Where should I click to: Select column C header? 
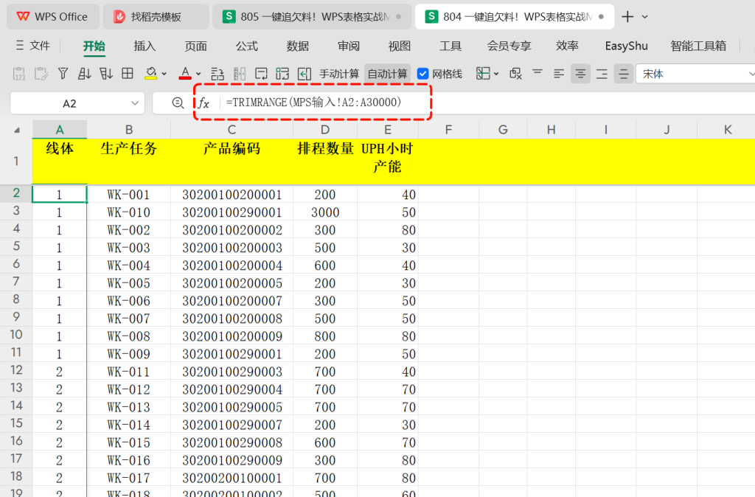[232, 129]
